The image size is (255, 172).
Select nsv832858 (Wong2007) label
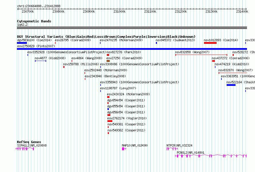pyautogui.click(x=192, y=52)
